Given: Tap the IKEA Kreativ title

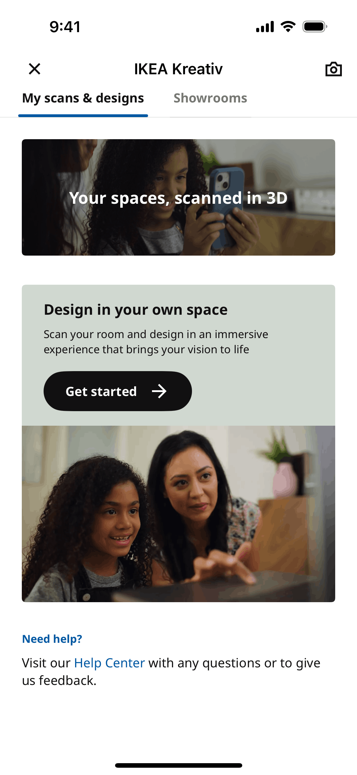Looking at the screenshot, I should 178,69.
